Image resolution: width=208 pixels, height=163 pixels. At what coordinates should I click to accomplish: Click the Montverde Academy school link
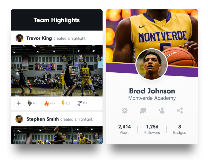[x=152, y=98]
